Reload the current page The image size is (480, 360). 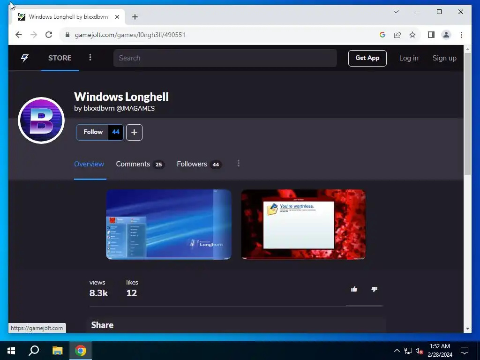[49, 35]
